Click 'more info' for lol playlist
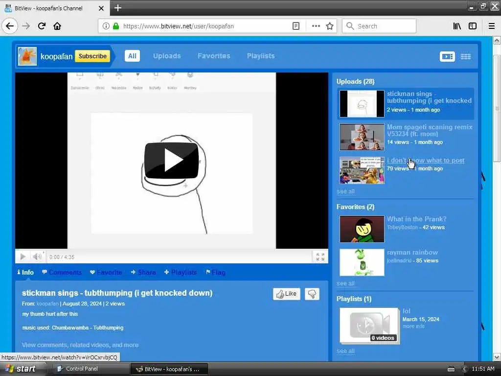501x376 pixels. [x=413, y=327]
